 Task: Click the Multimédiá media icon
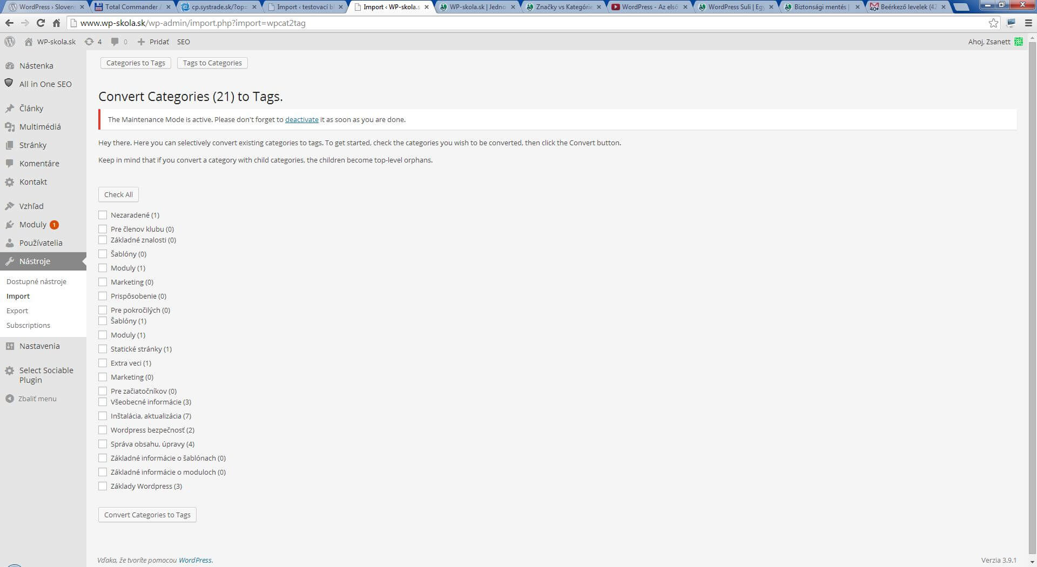point(9,127)
